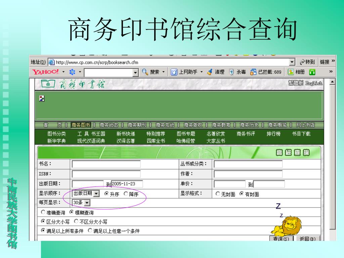
Task: Select 升序 ascending order radio button
Action: click(x=106, y=194)
